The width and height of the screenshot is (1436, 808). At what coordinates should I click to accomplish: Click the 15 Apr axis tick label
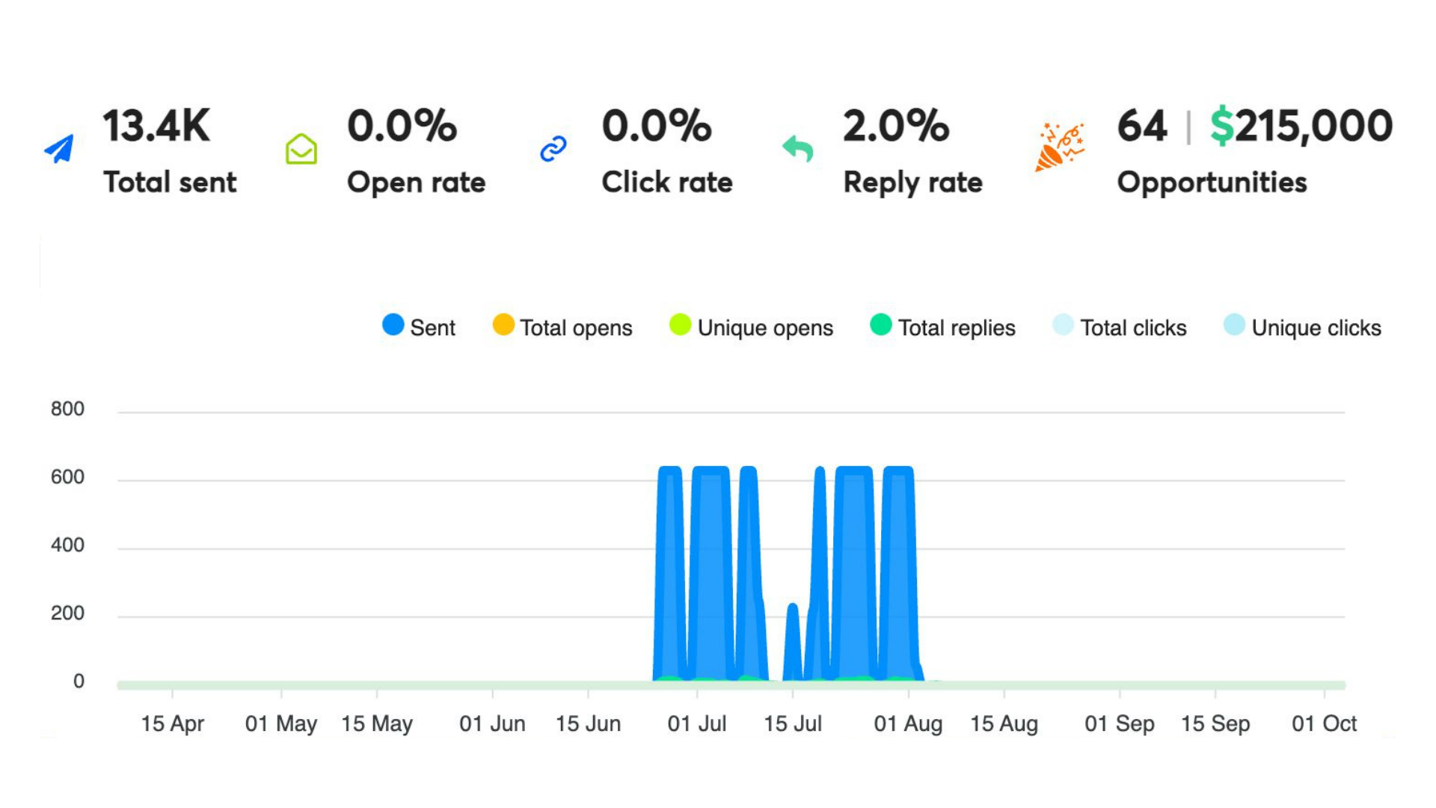click(x=172, y=723)
